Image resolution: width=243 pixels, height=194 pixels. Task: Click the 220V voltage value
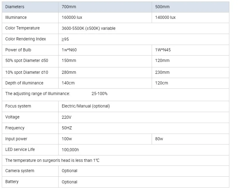tap(66, 117)
